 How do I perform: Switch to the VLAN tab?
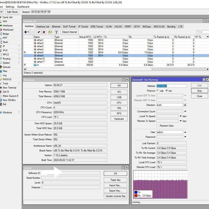click(x=109, y=26)
